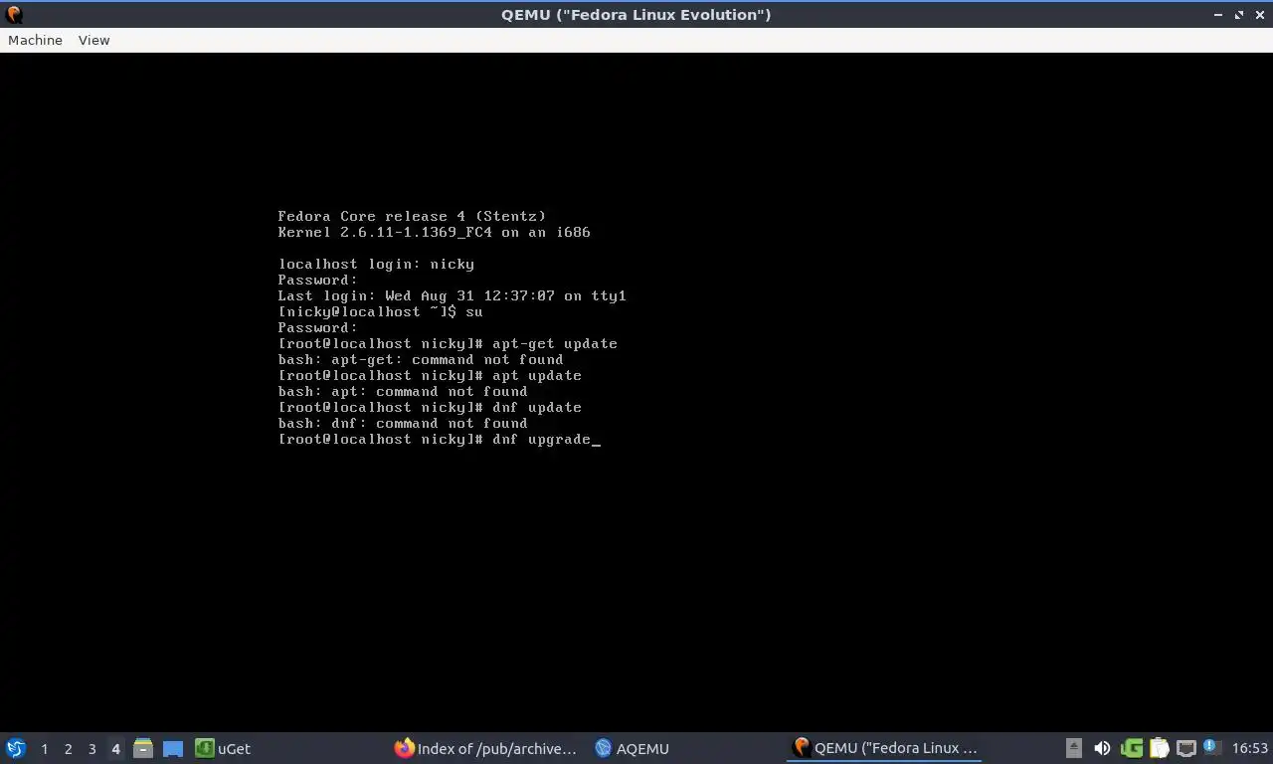Click the update notifier tray icon
Viewport: 1273px width, 764px height.
[x=1211, y=747]
